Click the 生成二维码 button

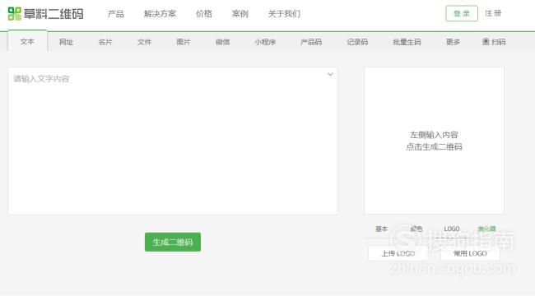pos(173,242)
